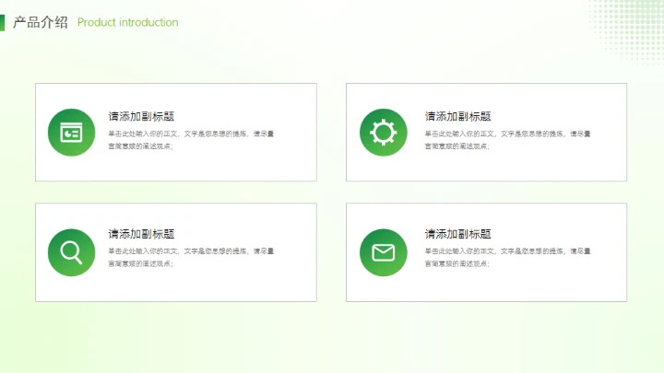Image resolution: width=664 pixels, height=373 pixels.
Task: Select body text in the mail icon card
Action: [508, 257]
